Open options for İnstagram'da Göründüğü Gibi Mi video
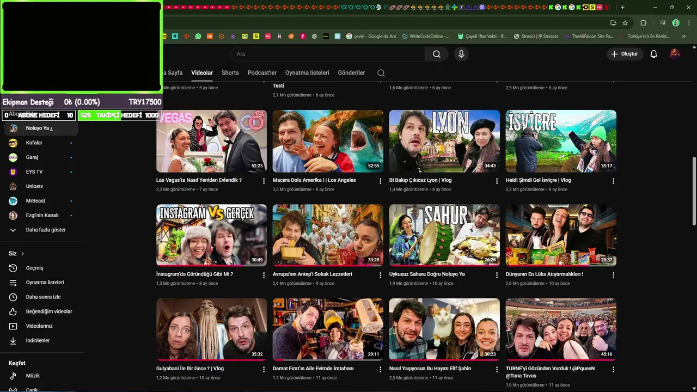The height and width of the screenshot is (392, 697). coord(264,275)
